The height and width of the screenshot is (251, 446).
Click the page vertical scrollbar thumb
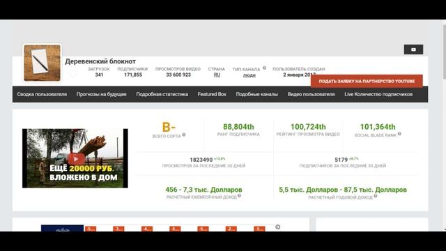(x=445, y=51)
